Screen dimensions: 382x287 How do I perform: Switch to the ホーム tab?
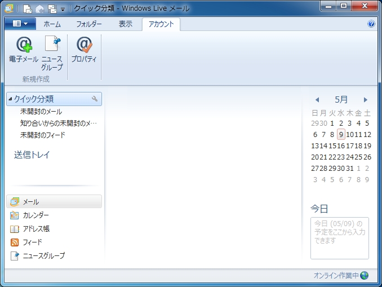pyautogui.click(x=52, y=24)
